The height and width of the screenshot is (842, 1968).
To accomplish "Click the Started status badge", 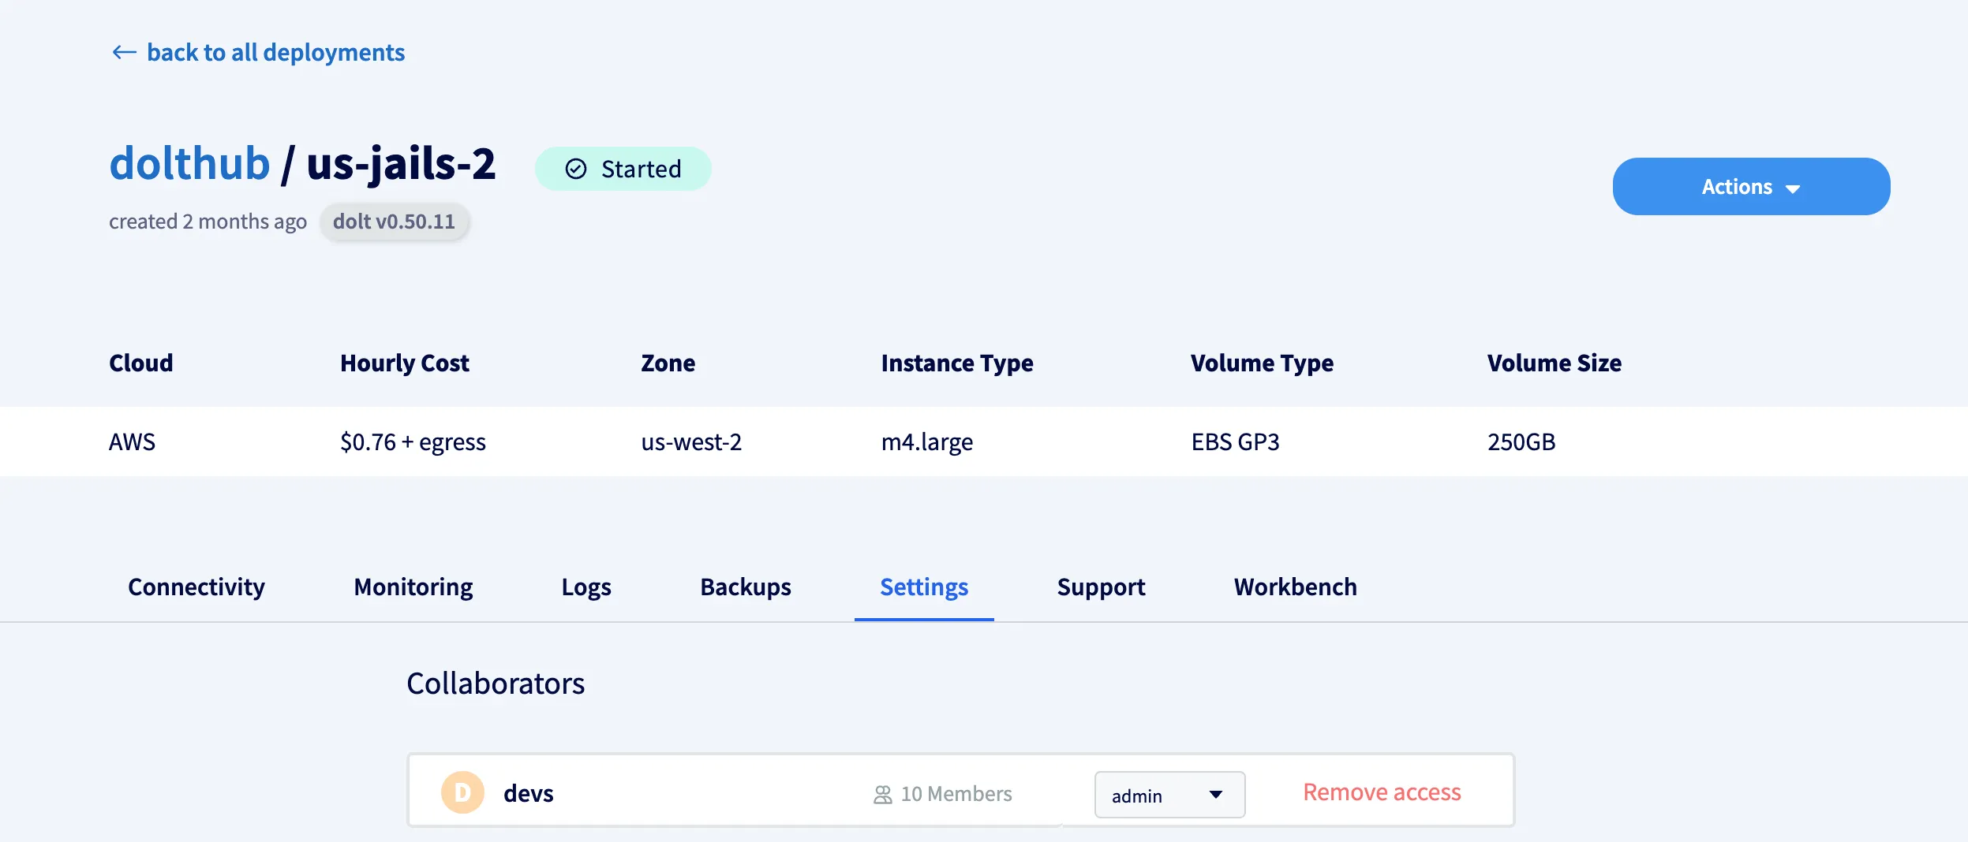I will pyautogui.click(x=623, y=168).
